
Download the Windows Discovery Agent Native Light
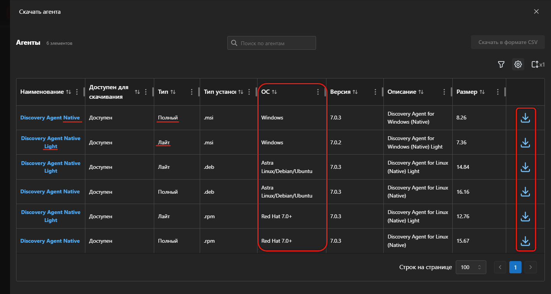tap(525, 143)
